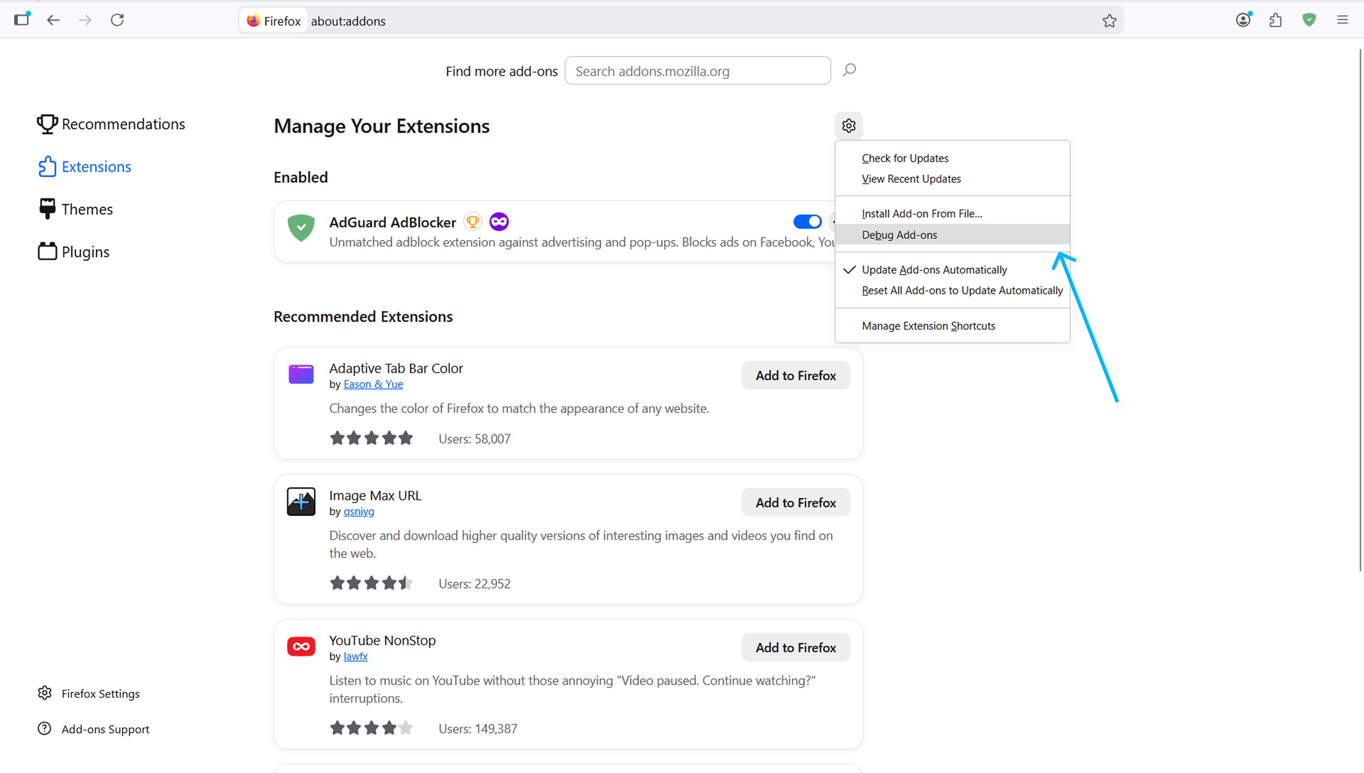Click the Adaptive Tab Bar Color title

tap(396, 368)
